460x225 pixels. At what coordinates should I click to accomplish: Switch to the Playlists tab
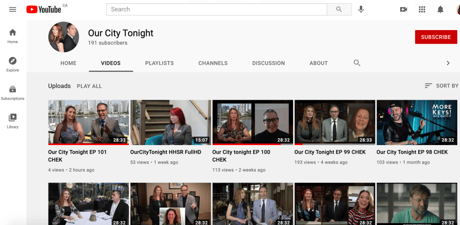point(160,63)
